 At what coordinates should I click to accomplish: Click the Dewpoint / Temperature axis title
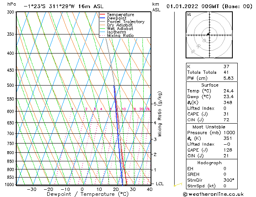[x=88, y=194]
